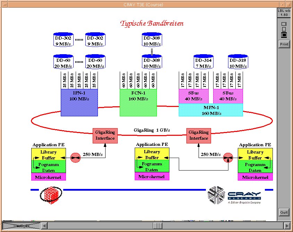Select the 'DD-314 7 MB/s' disk
The image size is (293, 232).
pos(203,61)
